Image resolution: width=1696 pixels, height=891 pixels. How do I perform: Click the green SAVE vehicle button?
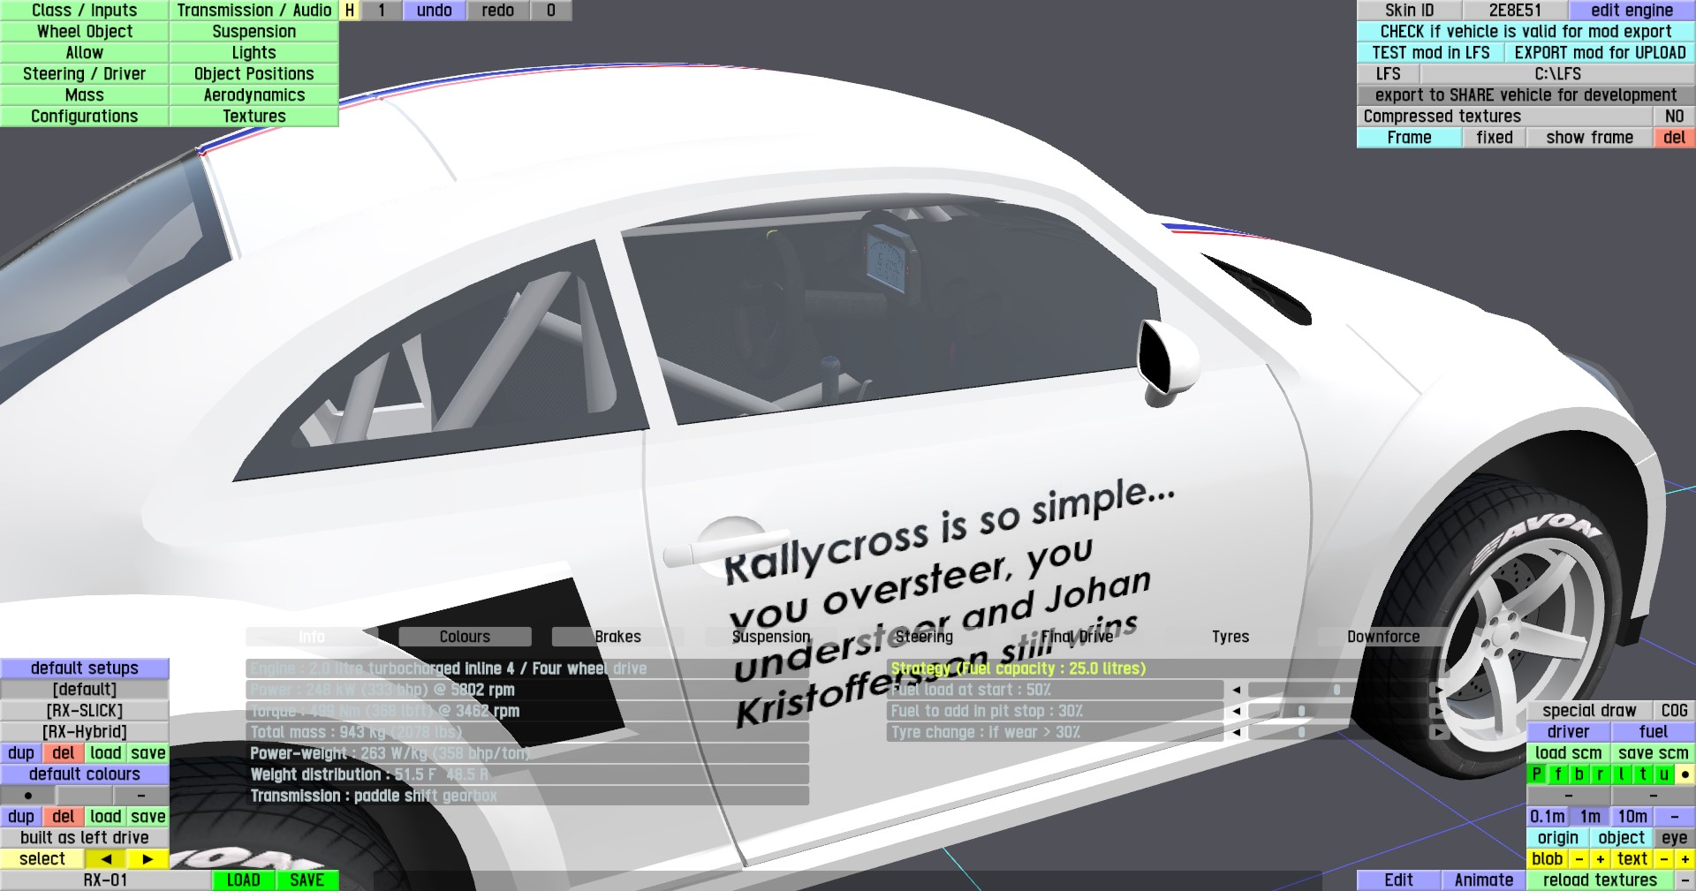307,880
